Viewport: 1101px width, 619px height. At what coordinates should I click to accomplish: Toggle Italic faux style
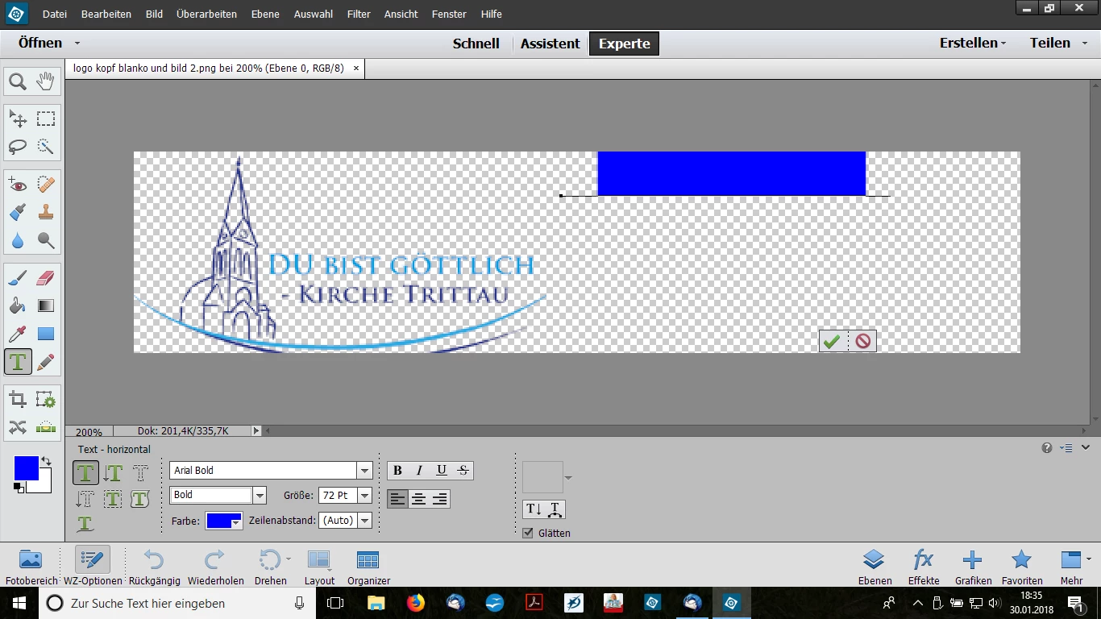coord(419,471)
